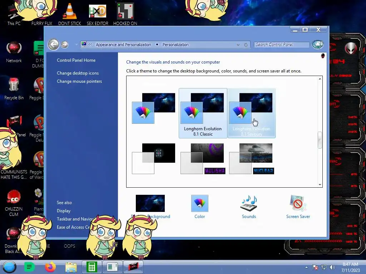366x274 pixels.
Task: Open the Network desktop icon
Action: pyautogui.click(x=14, y=52)
